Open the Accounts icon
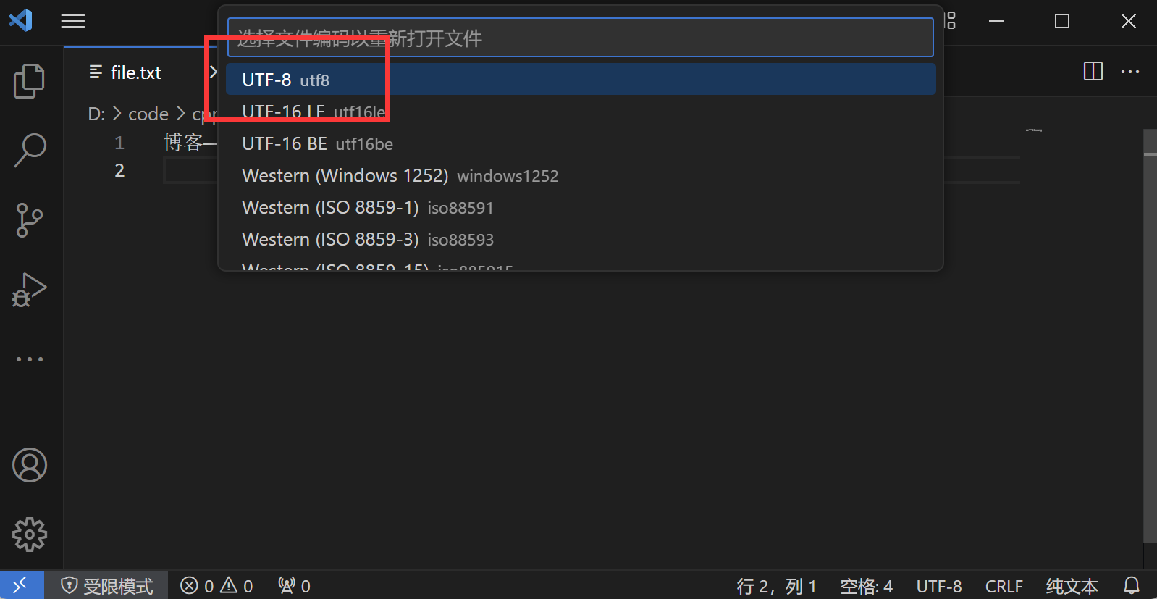The width and height of the screenshot is (1157, 599). 30,465
